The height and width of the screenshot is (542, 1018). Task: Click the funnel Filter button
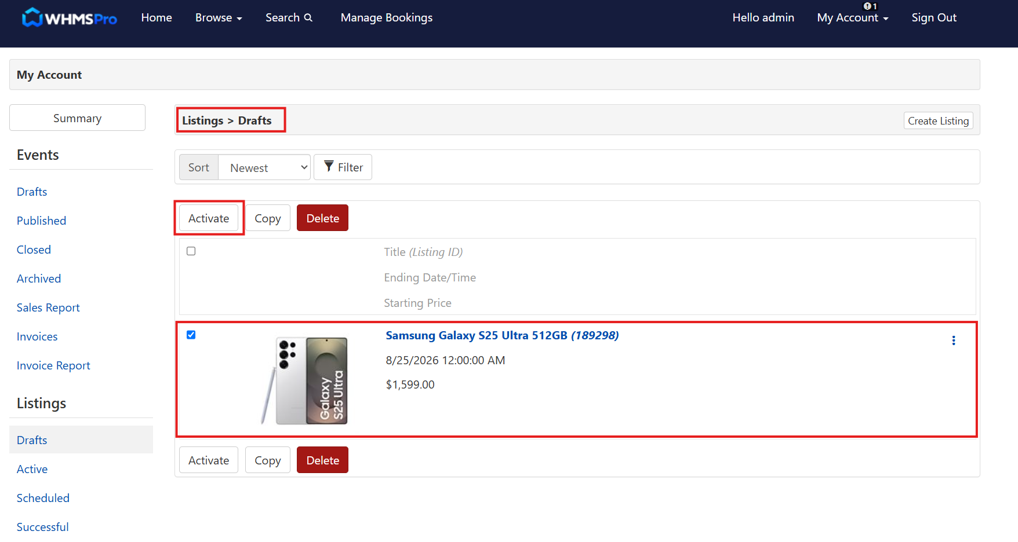point(343,167)
